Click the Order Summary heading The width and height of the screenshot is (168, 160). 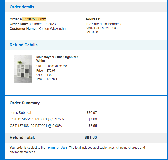coord(25,103)
